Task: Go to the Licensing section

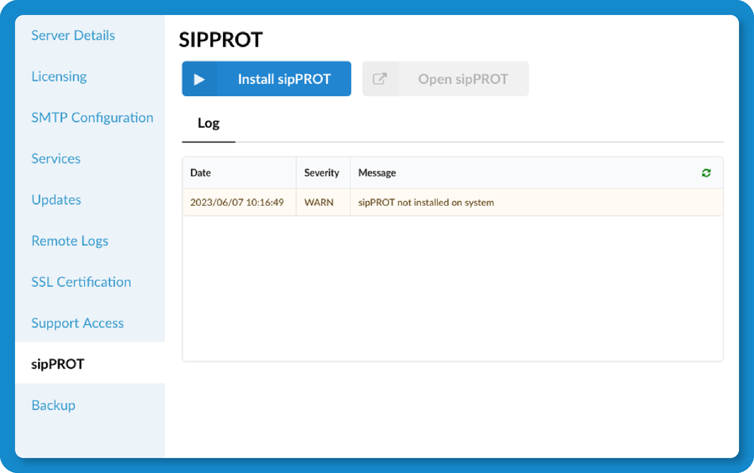Action: [59, 76]
